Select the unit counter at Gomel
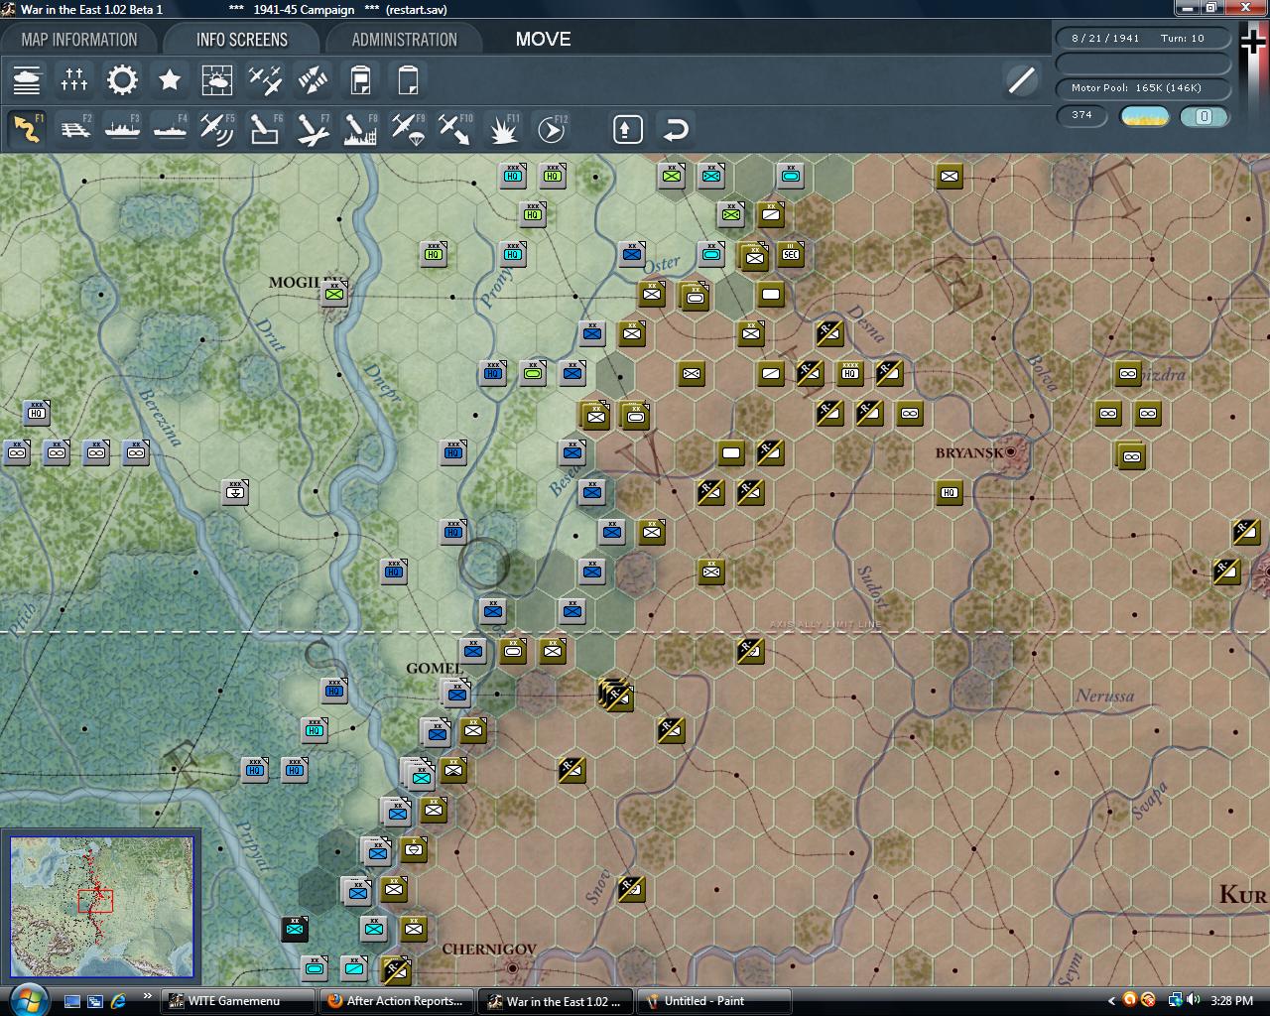This screenshot has width=1270, height=1016. (455, 693)
